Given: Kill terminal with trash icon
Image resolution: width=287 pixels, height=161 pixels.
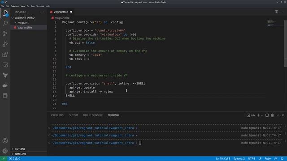Looking at the screenshot, I should [x=272, y=115].
